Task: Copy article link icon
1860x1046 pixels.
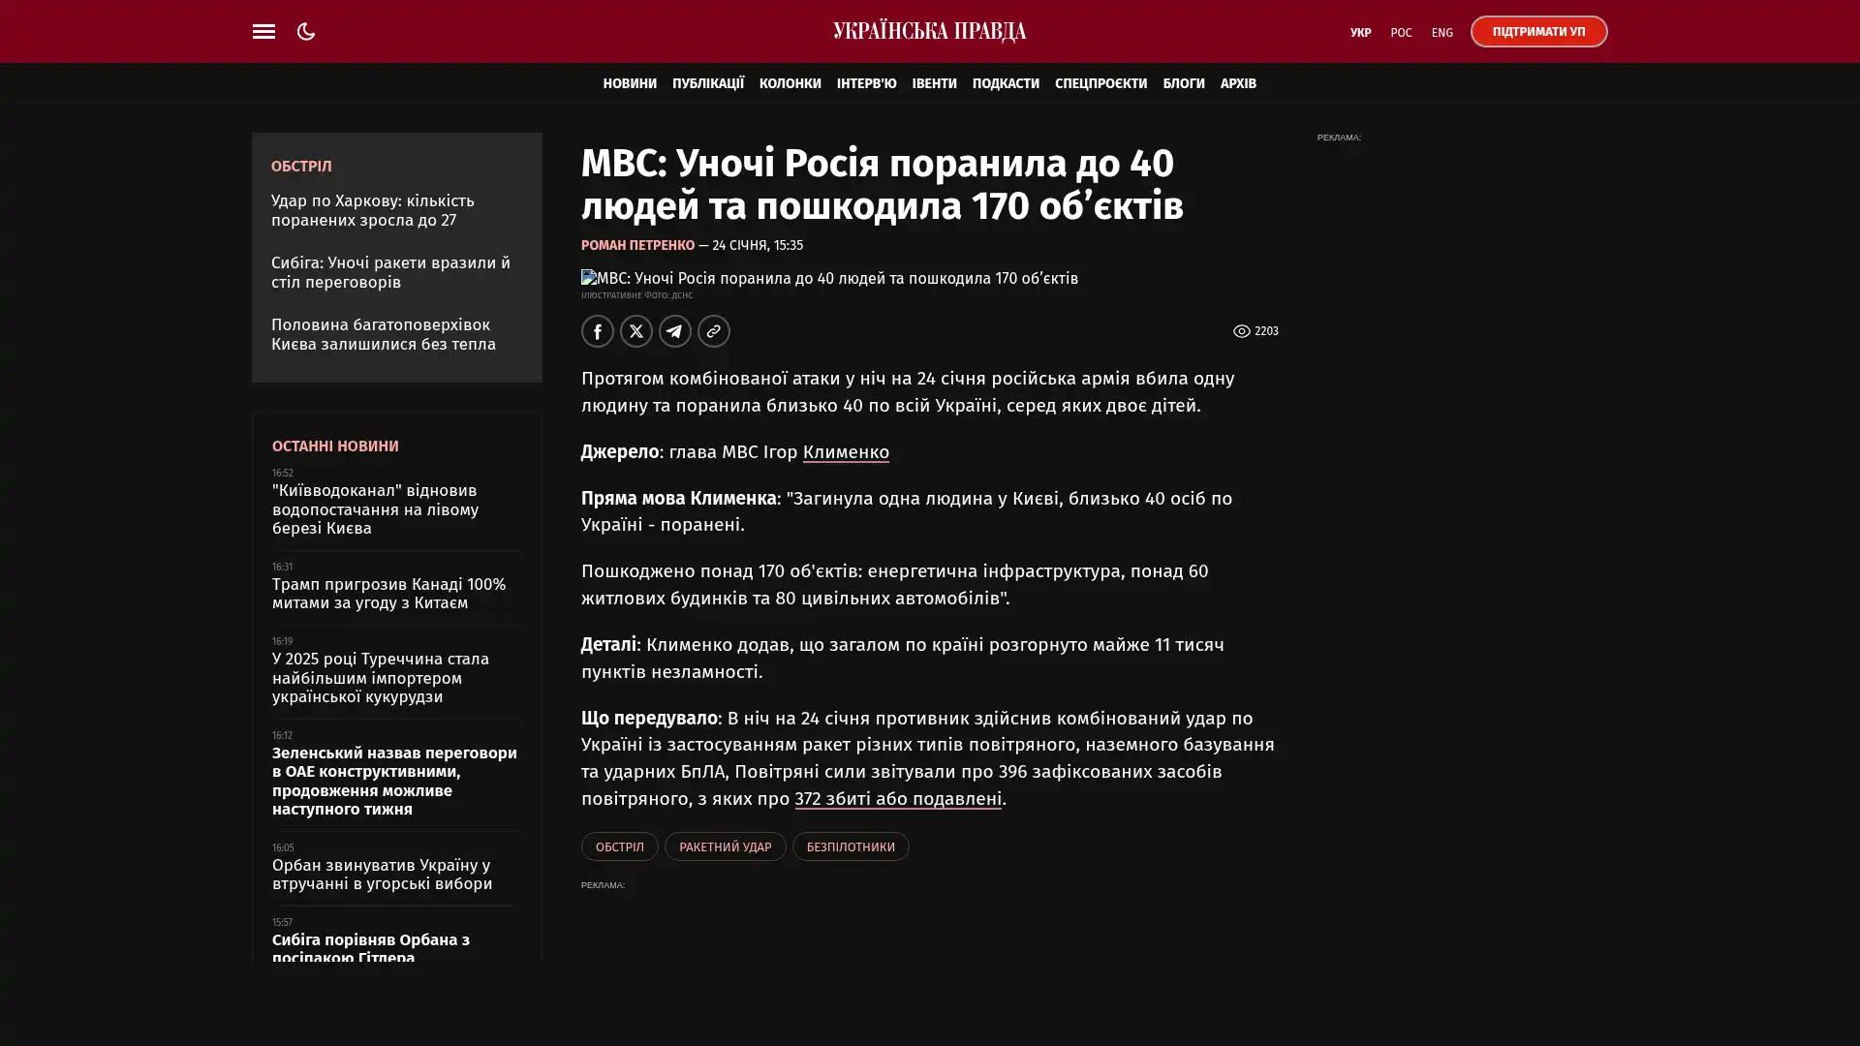Action: (714, 331)
